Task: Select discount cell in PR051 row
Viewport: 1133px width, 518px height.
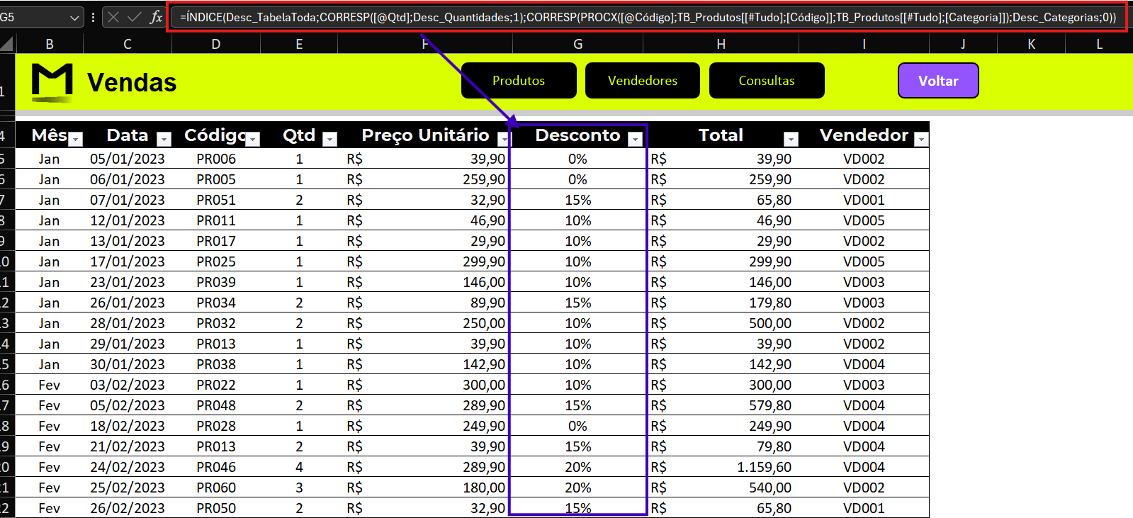Action: coord(578,200)
